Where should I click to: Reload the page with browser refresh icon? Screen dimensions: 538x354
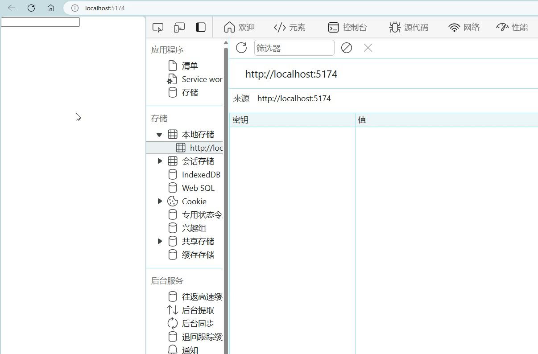click(x=30, y=8)
